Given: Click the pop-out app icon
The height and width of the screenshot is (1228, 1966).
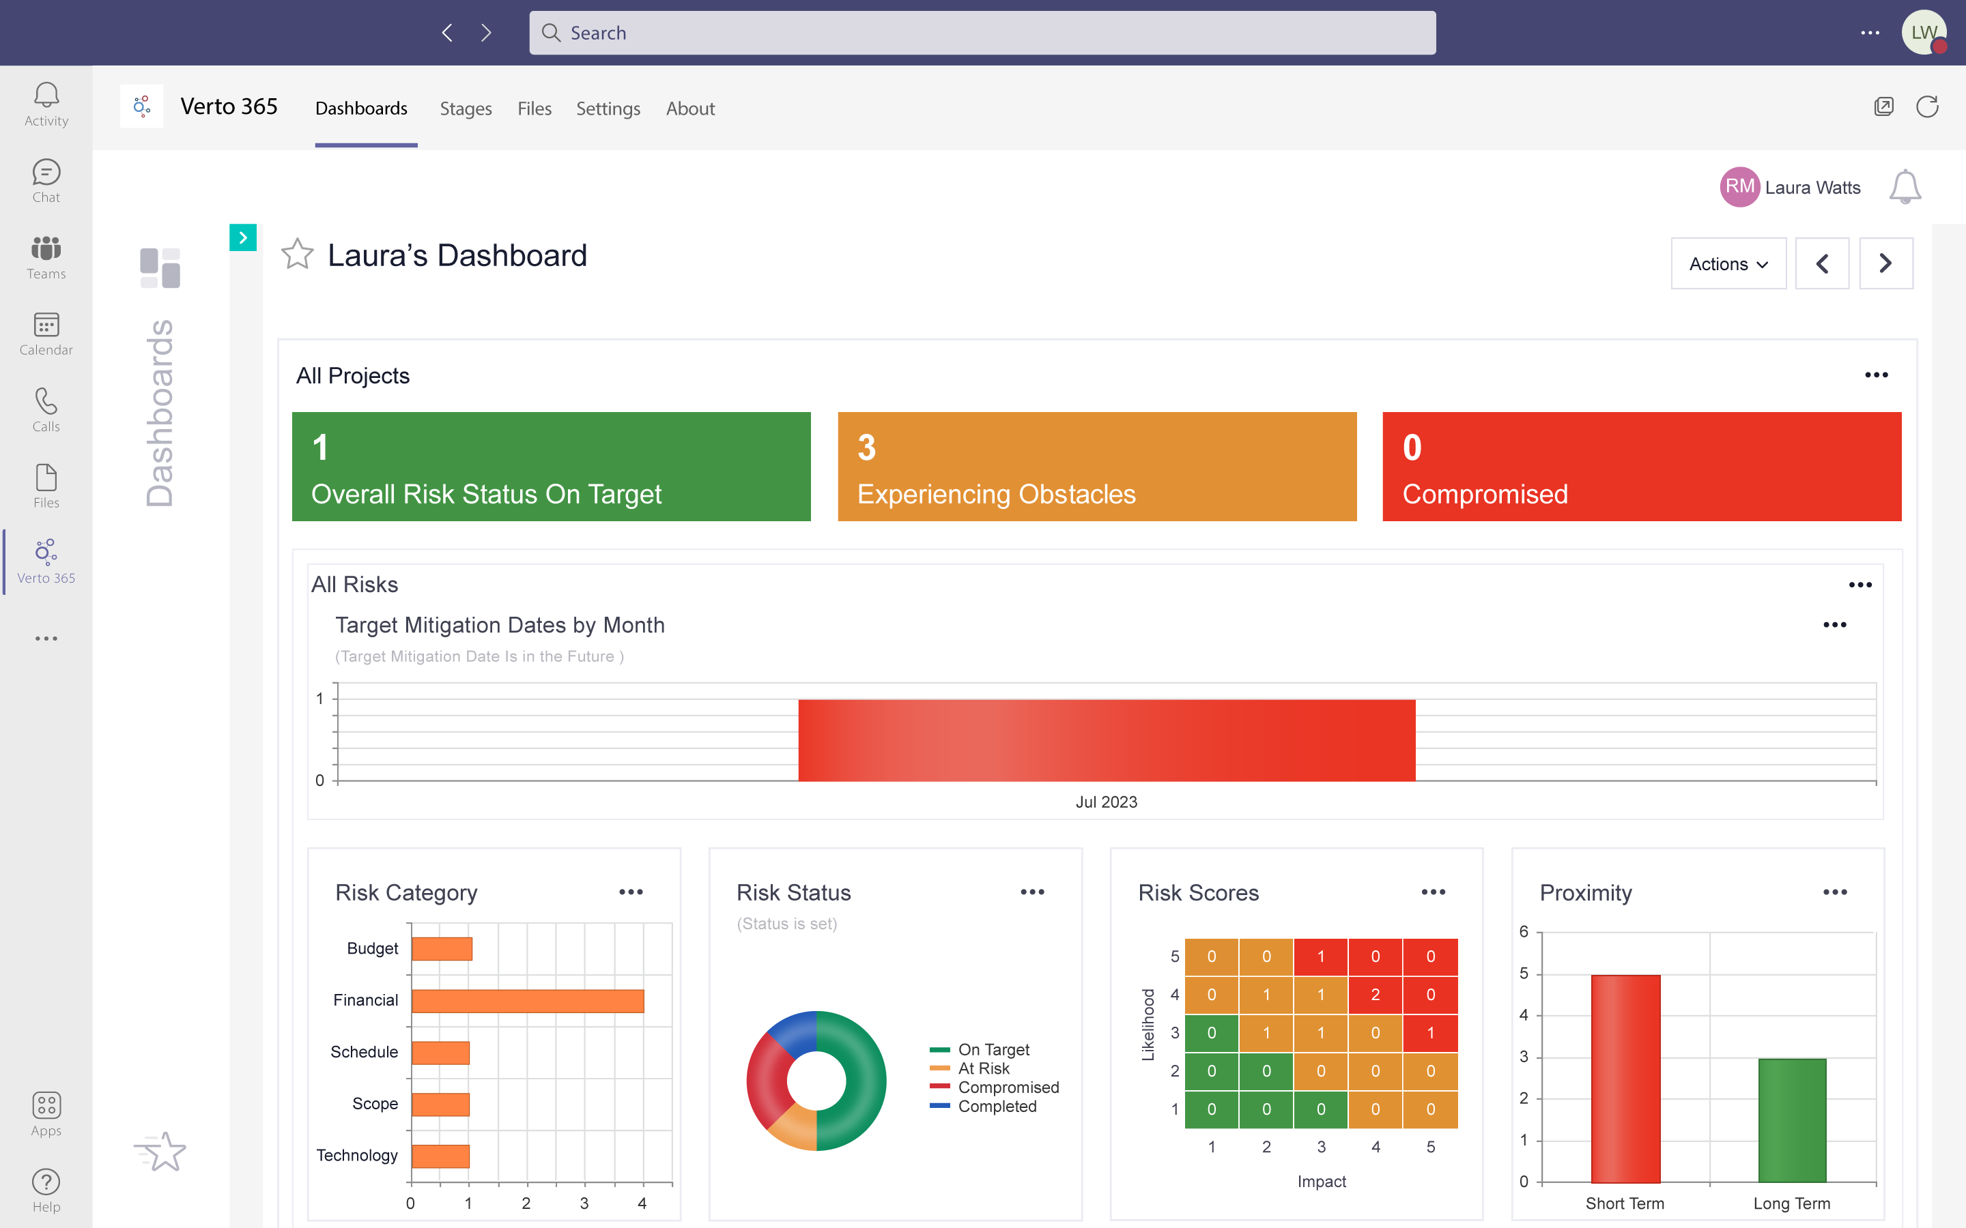Looking at the screenshot, I should 1883,107.
